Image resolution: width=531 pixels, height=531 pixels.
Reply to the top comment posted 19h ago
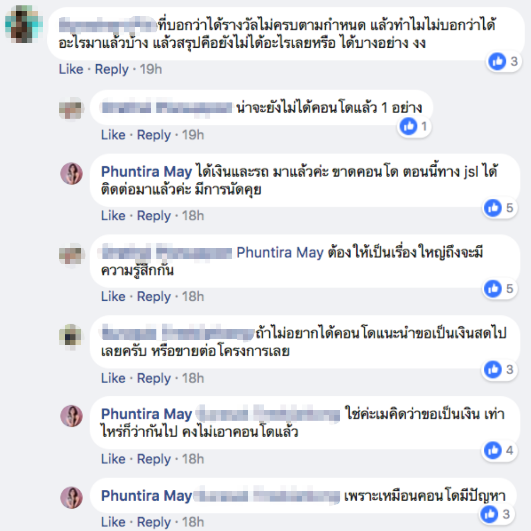(x=112, y=69)
